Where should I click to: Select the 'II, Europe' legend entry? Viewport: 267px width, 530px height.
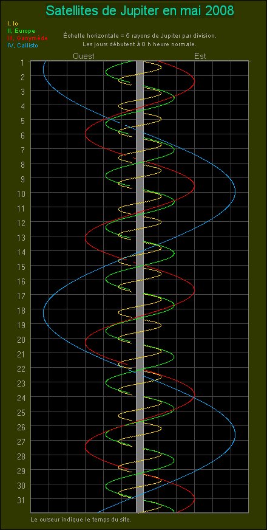[21, 31]
